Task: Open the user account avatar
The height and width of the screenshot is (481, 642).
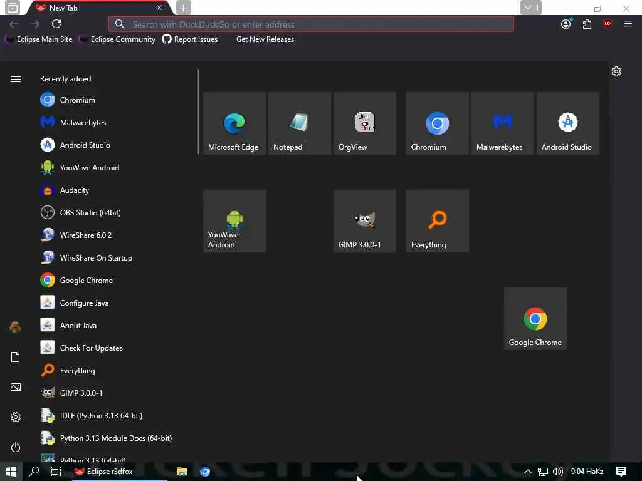Action: (16, 327)
